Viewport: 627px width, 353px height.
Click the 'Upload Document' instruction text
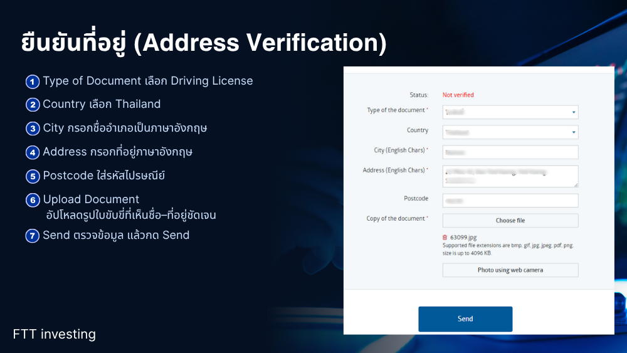[x=91, y=199]
